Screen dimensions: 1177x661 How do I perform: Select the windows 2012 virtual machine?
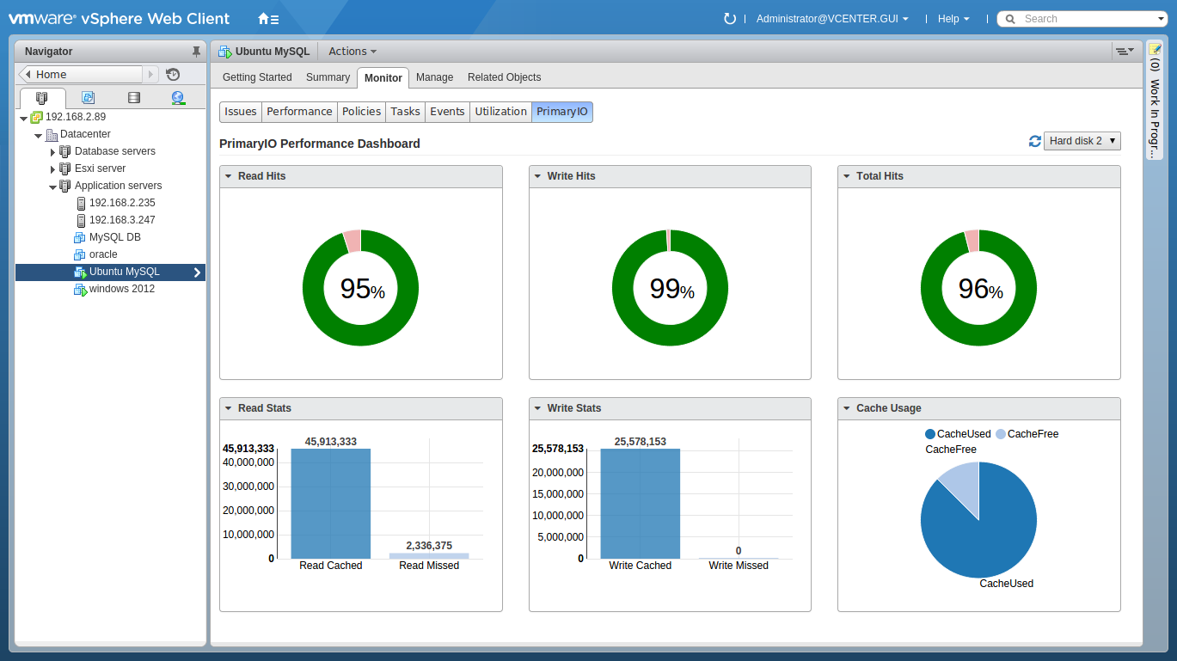tap(121, 289)
